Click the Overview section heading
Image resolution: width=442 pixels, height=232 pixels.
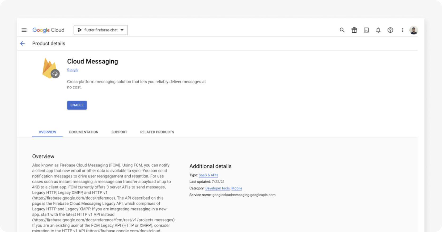click(43, 156)
